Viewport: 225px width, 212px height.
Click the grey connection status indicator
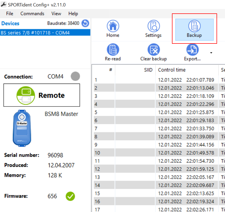pos(75,76)
